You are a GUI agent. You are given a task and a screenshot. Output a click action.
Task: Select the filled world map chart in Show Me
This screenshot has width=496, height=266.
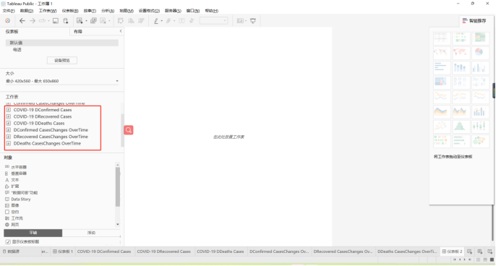tap(460, 52)
